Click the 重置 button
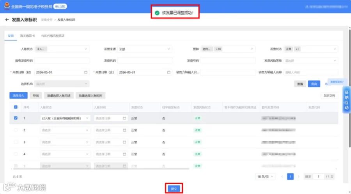 point(300,84)
